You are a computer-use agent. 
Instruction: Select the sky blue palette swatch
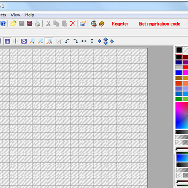coord(185,94)
